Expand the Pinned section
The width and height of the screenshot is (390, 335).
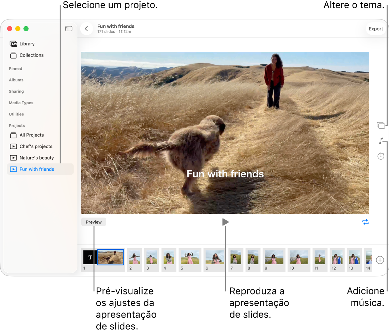15,68
